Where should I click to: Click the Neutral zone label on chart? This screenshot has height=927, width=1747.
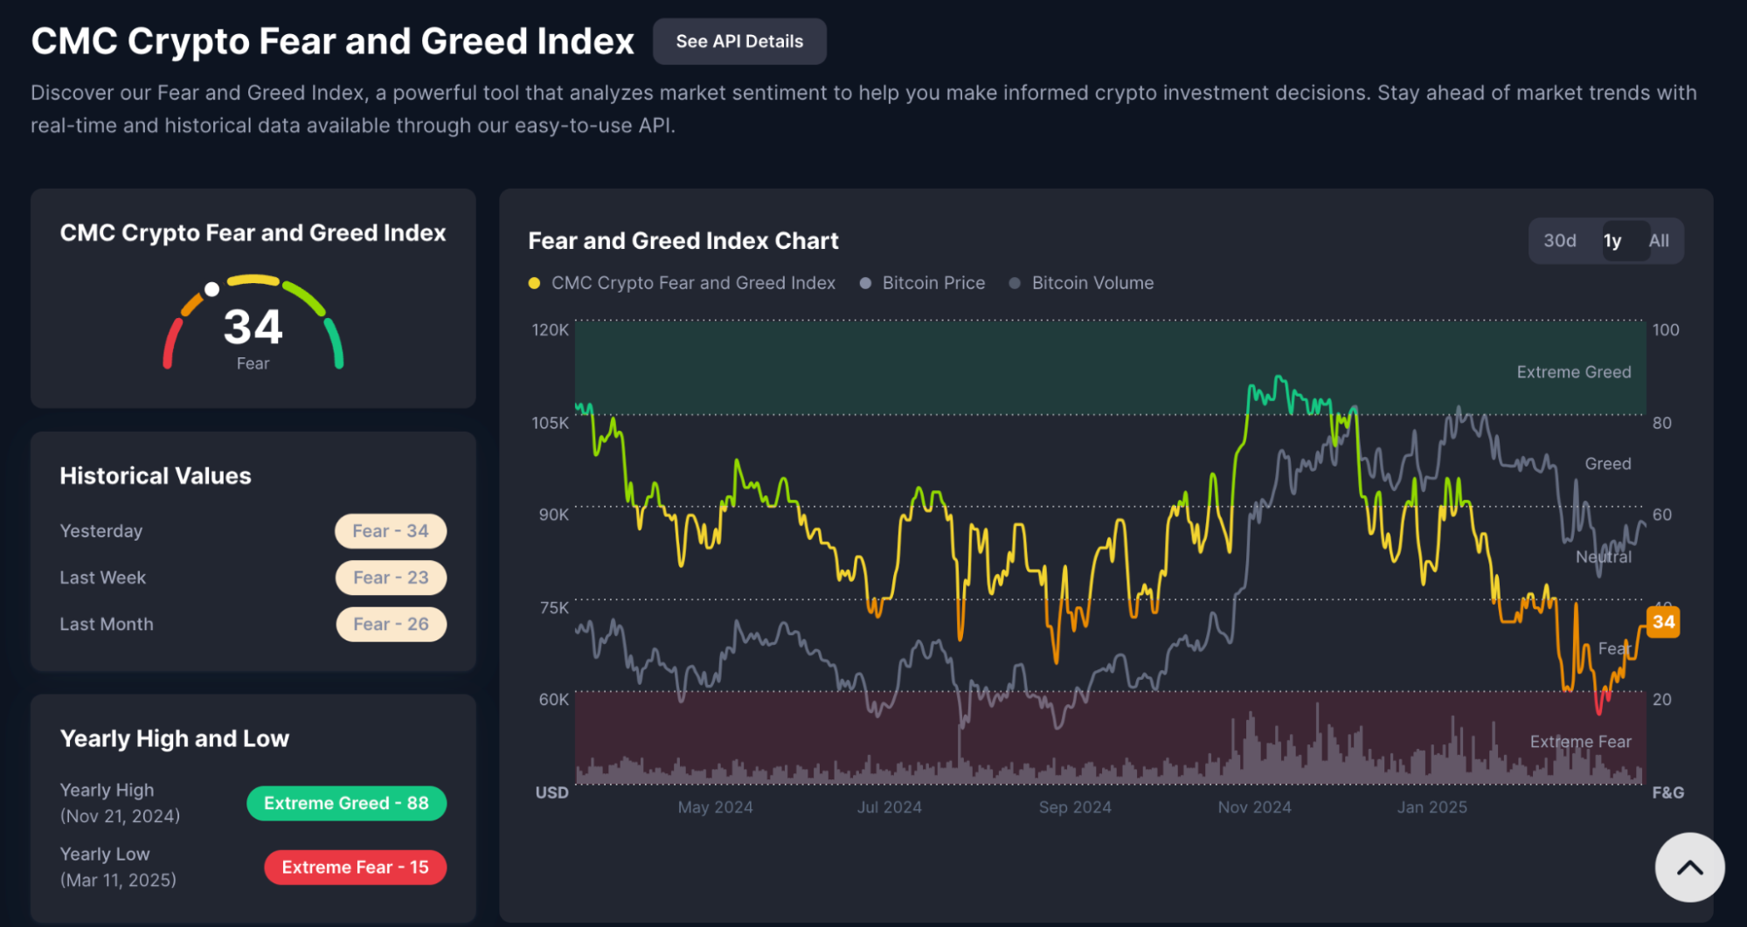1604,557
